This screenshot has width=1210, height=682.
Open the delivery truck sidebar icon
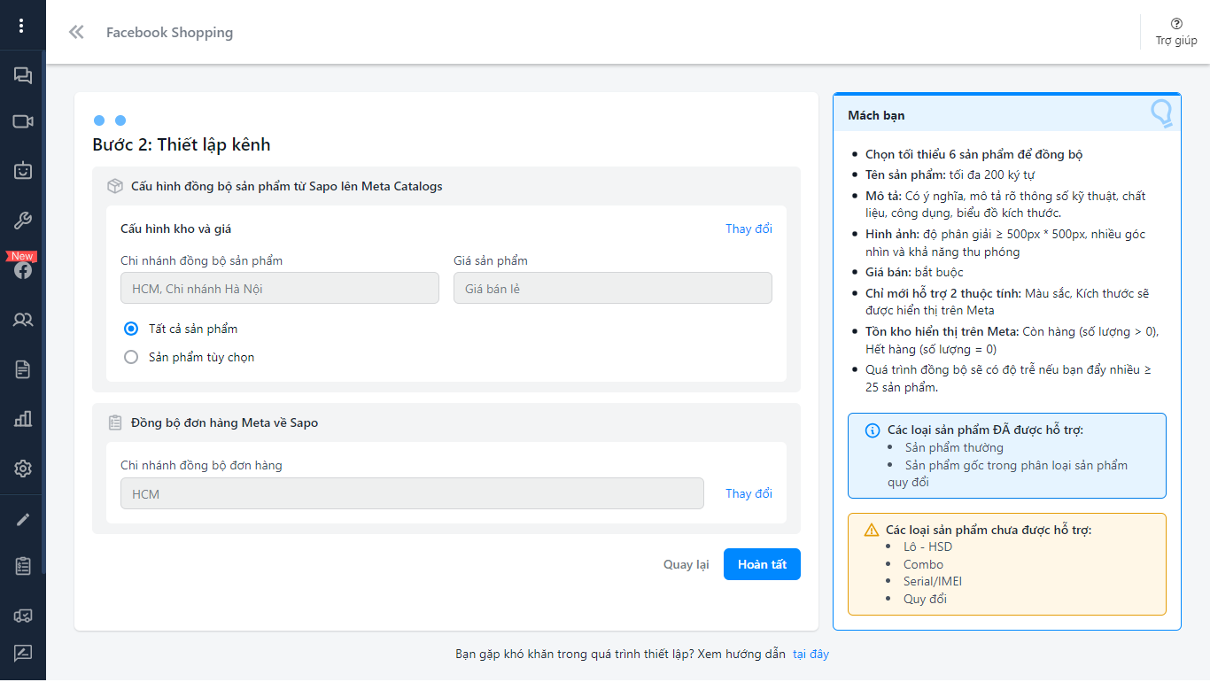pyautogui.click(x=23, y=615)
